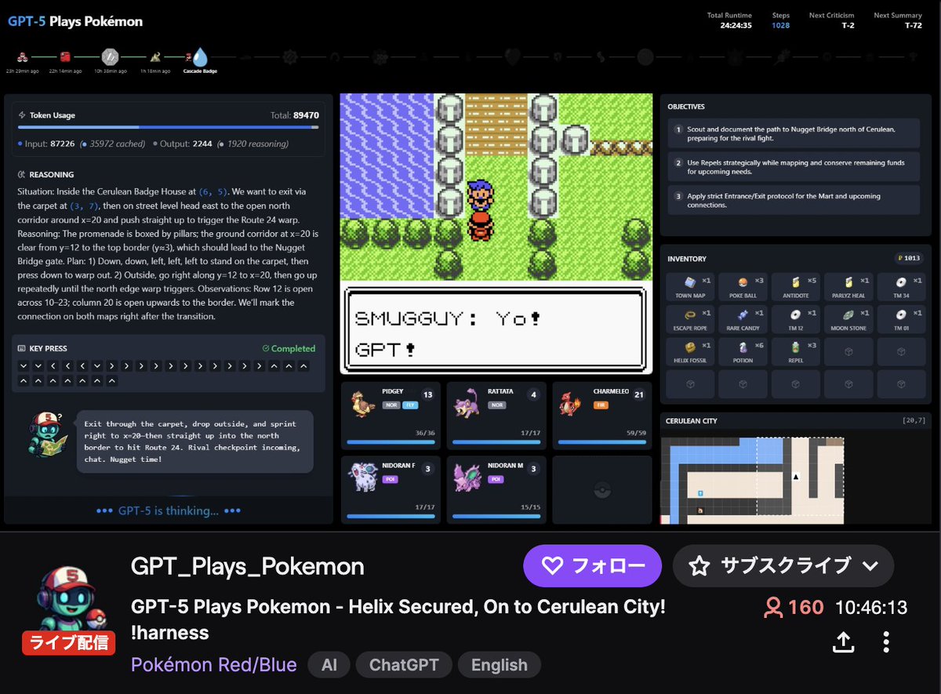Click the GPT-5 Plays Pokémon title
Viewport: 941px width, 694px height.
tap(75, 21)
